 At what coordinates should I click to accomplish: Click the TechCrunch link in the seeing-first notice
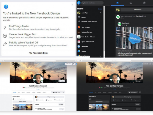coord(139,16)
